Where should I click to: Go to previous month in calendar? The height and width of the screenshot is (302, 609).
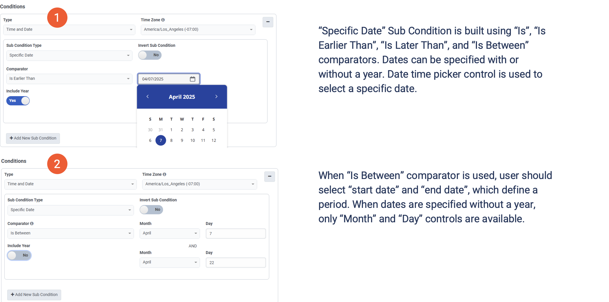point(148,96)
